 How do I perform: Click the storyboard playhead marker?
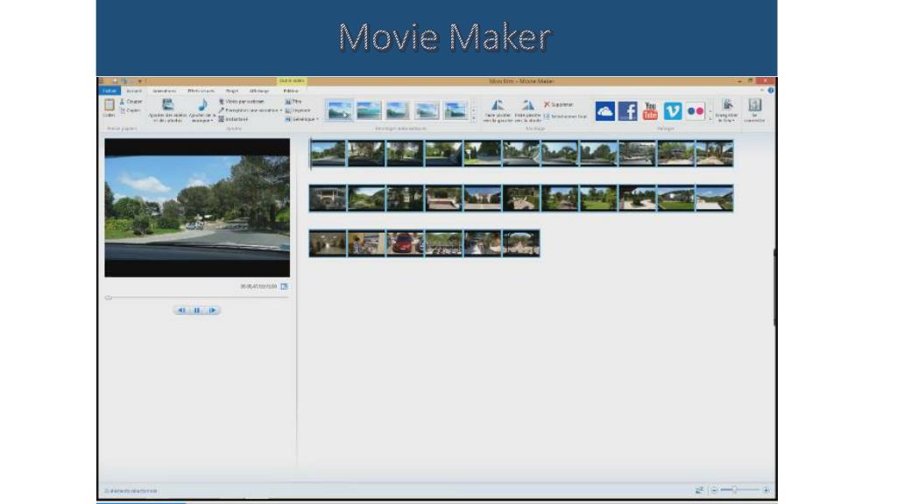pyautogui.click(x=310, y=153)
